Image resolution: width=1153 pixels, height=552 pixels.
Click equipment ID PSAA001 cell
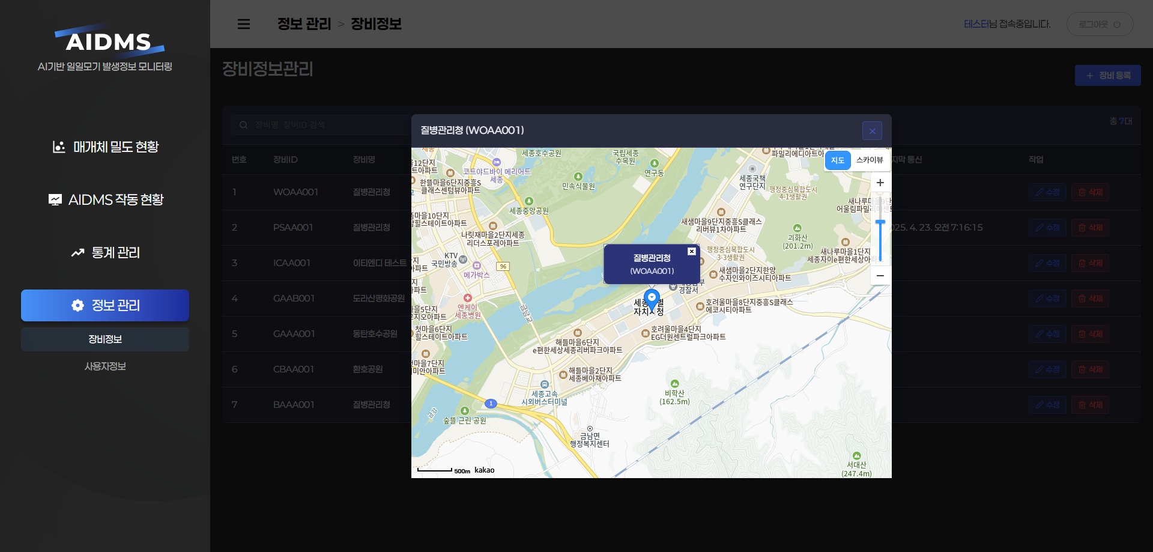[x=293, y=228]
